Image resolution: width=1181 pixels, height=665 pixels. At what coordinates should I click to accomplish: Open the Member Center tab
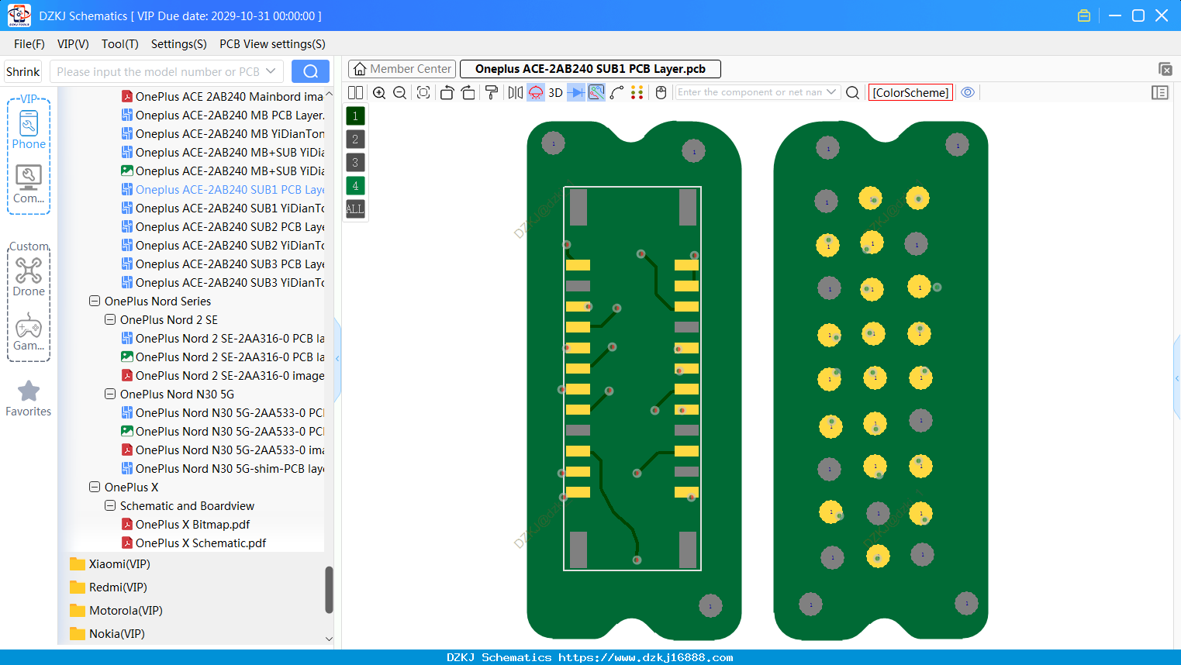coord(402,69)
